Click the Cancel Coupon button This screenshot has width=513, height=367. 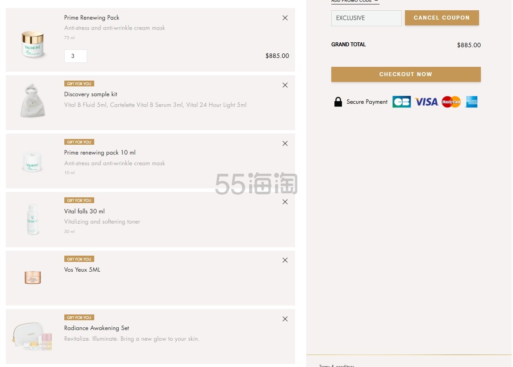point(442,18)
